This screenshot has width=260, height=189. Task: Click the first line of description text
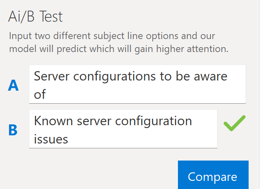[112, 36]
